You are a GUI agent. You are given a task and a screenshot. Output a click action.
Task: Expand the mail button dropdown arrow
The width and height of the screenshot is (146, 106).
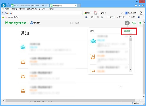click(x=98, y=13)
